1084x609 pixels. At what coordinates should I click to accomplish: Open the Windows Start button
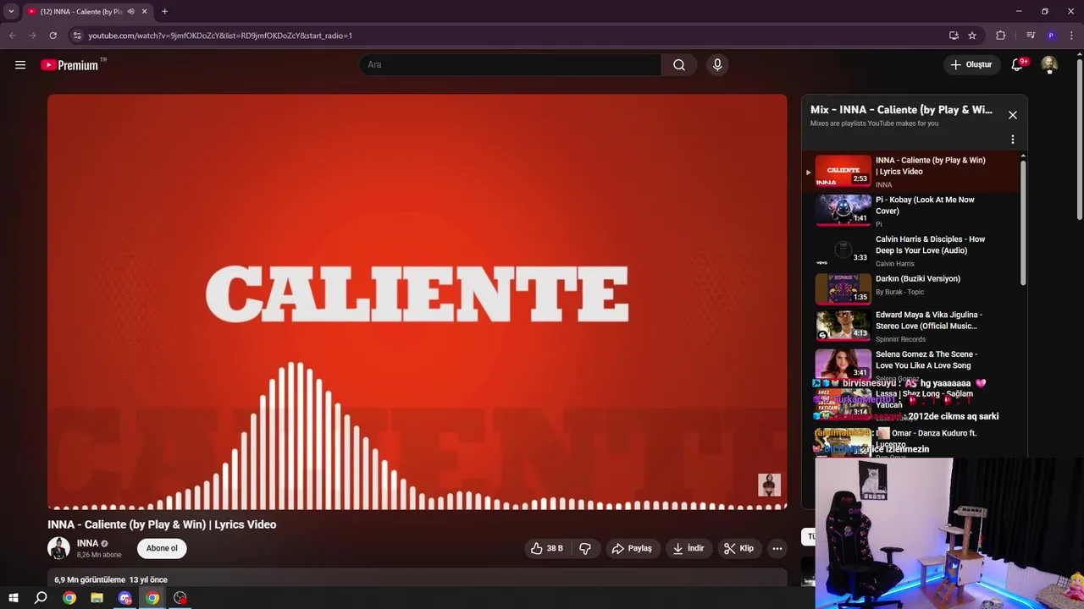coord(14,598)
